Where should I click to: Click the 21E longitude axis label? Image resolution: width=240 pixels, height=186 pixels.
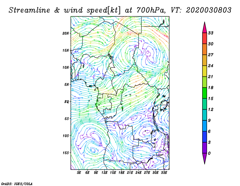(130, 173)
